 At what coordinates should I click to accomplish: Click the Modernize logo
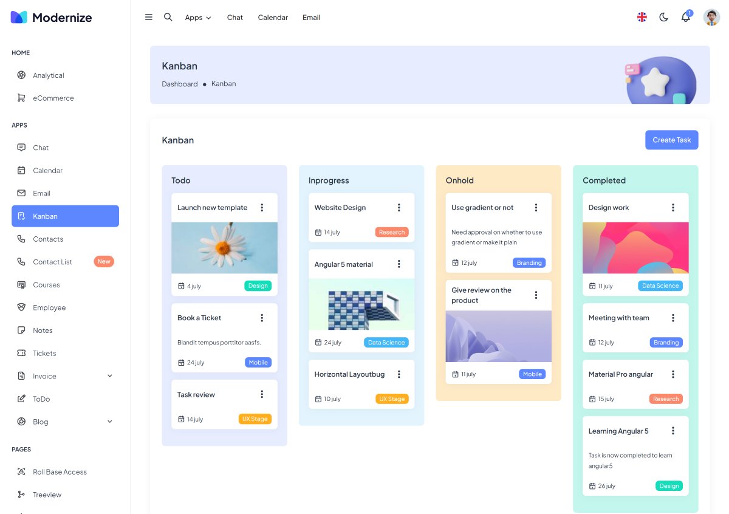[52, 18]
